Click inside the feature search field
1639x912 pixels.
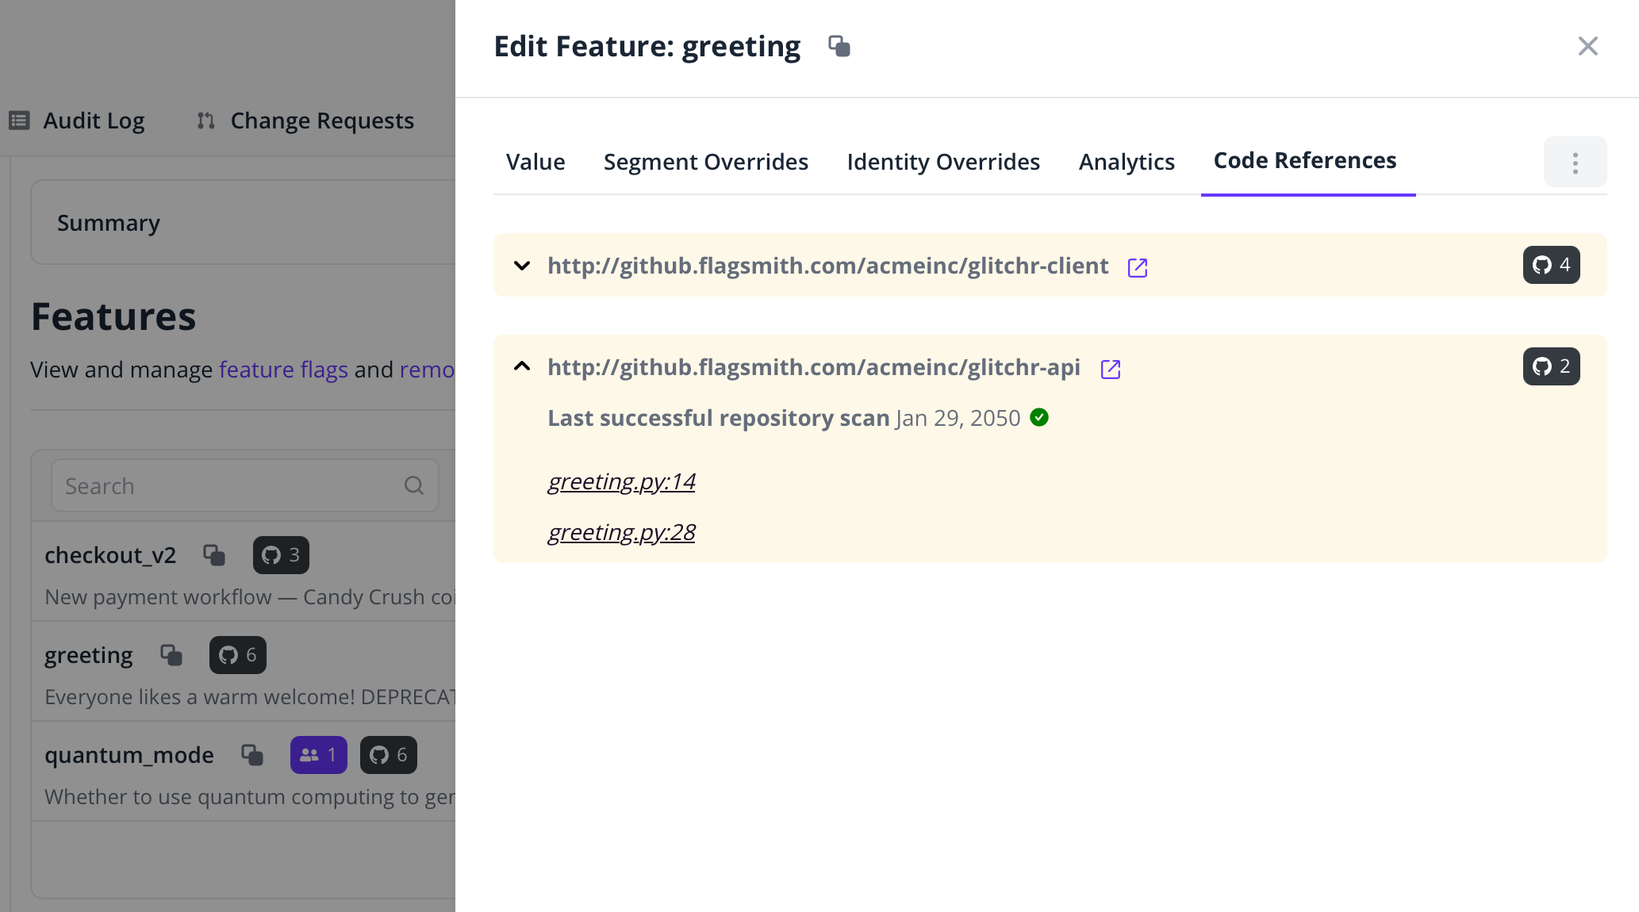click(222, 485)
